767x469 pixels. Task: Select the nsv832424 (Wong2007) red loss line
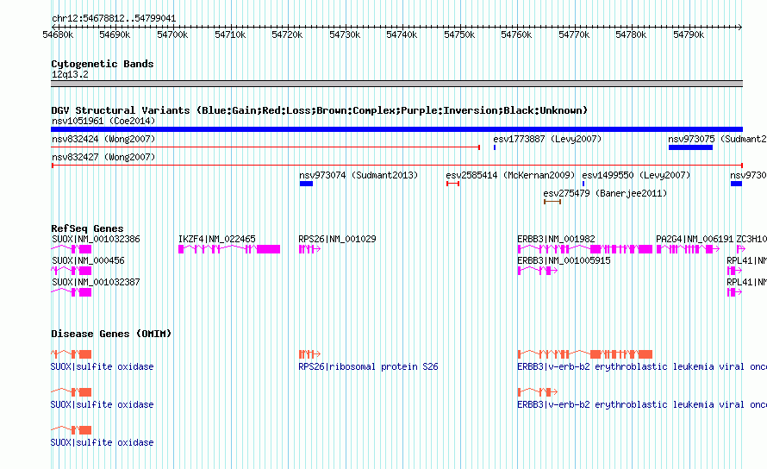pos(265,147)
